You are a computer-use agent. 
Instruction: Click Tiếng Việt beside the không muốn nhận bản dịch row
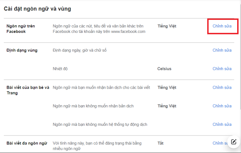click(x=167, y=106)
